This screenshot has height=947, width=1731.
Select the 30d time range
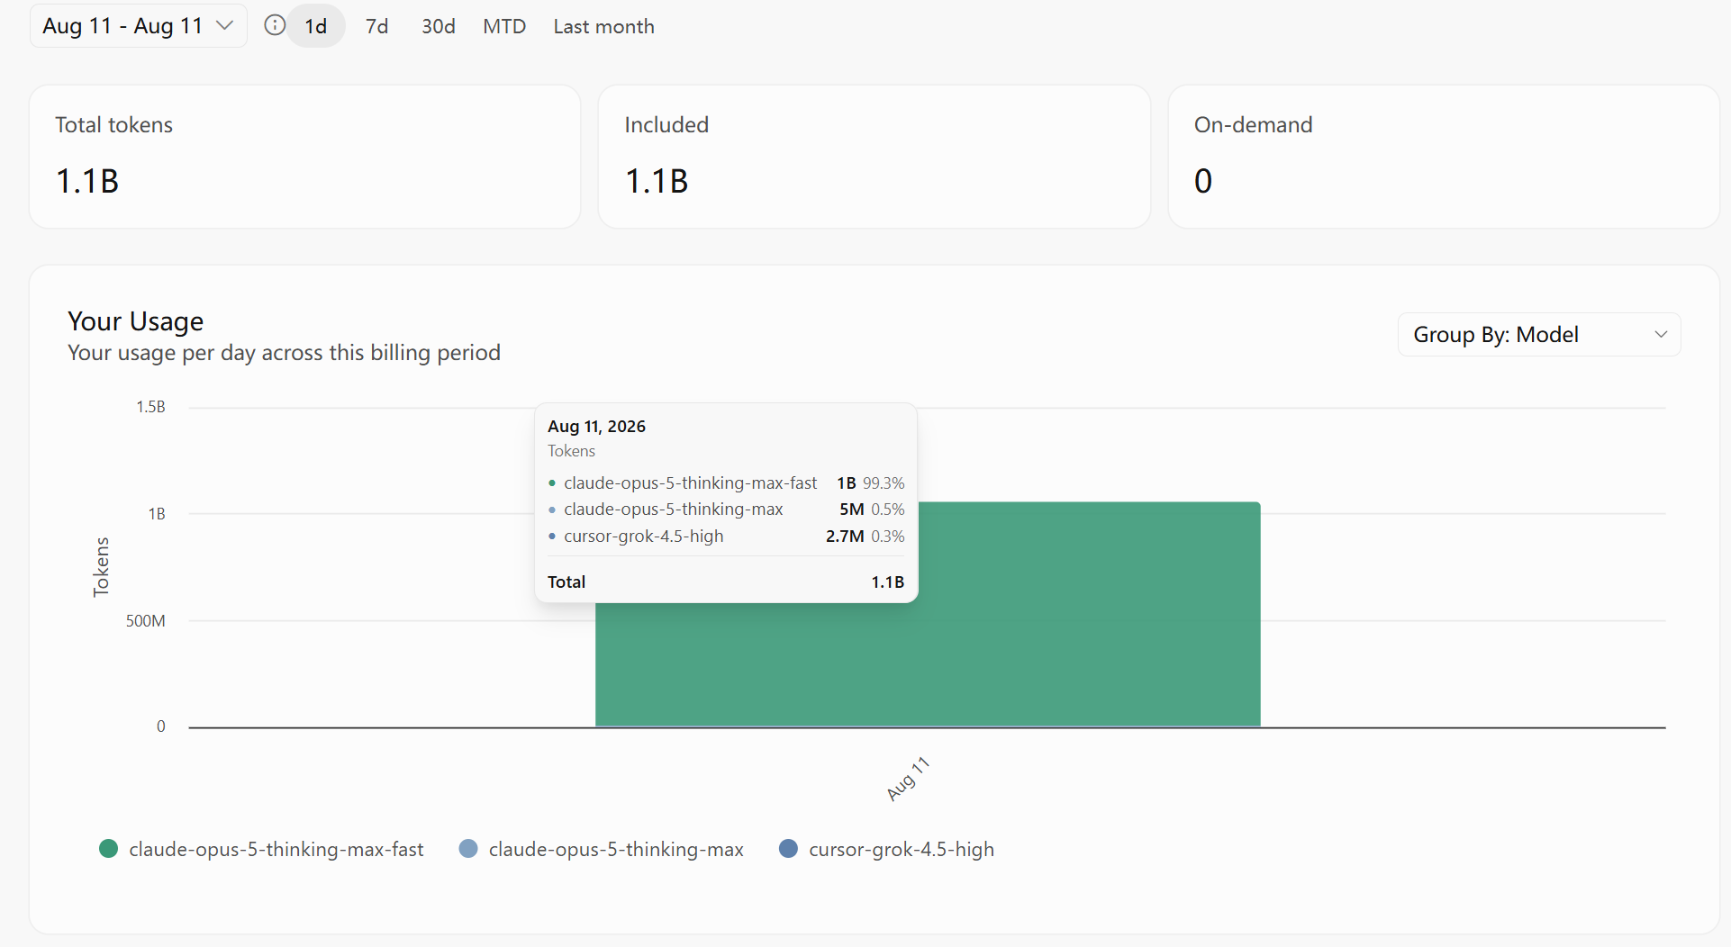point(439,26)
